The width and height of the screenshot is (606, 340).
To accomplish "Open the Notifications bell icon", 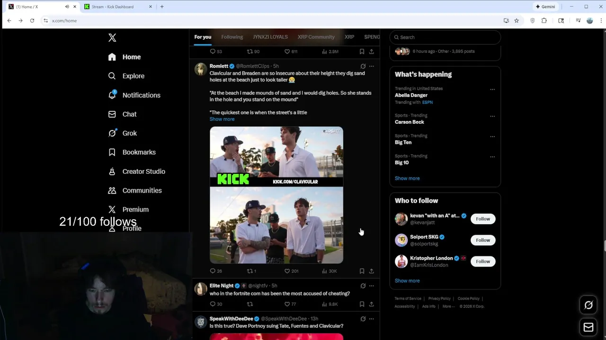I will (112, 95).
